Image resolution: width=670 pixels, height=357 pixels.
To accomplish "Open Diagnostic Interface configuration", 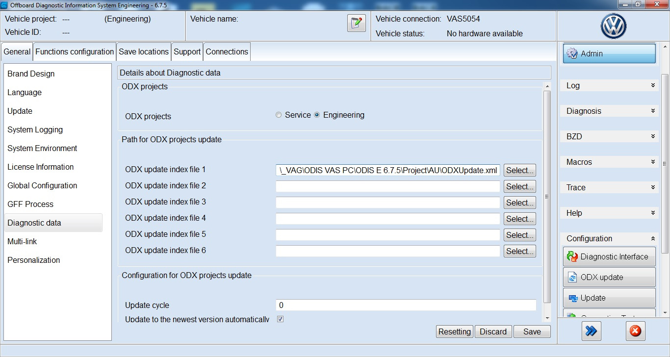I will [609, 256].
